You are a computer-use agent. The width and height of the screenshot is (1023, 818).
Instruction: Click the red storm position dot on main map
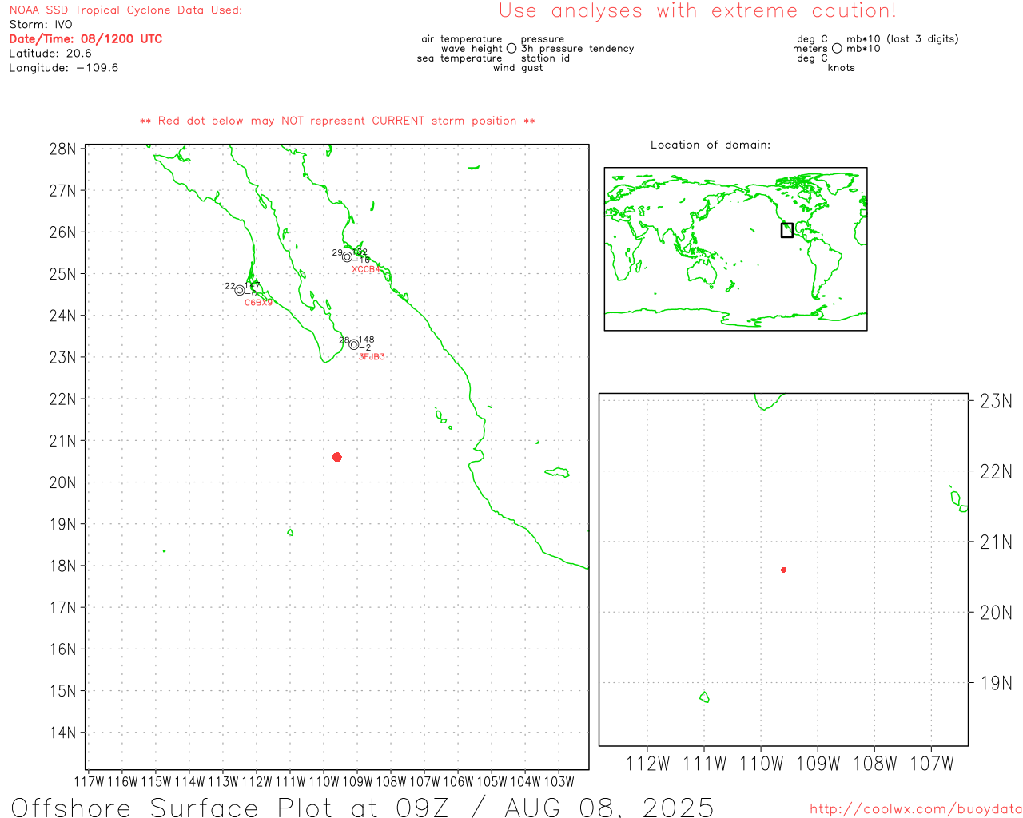tap(337, 457)
